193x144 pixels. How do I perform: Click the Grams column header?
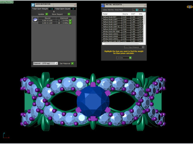coord(126,14)
